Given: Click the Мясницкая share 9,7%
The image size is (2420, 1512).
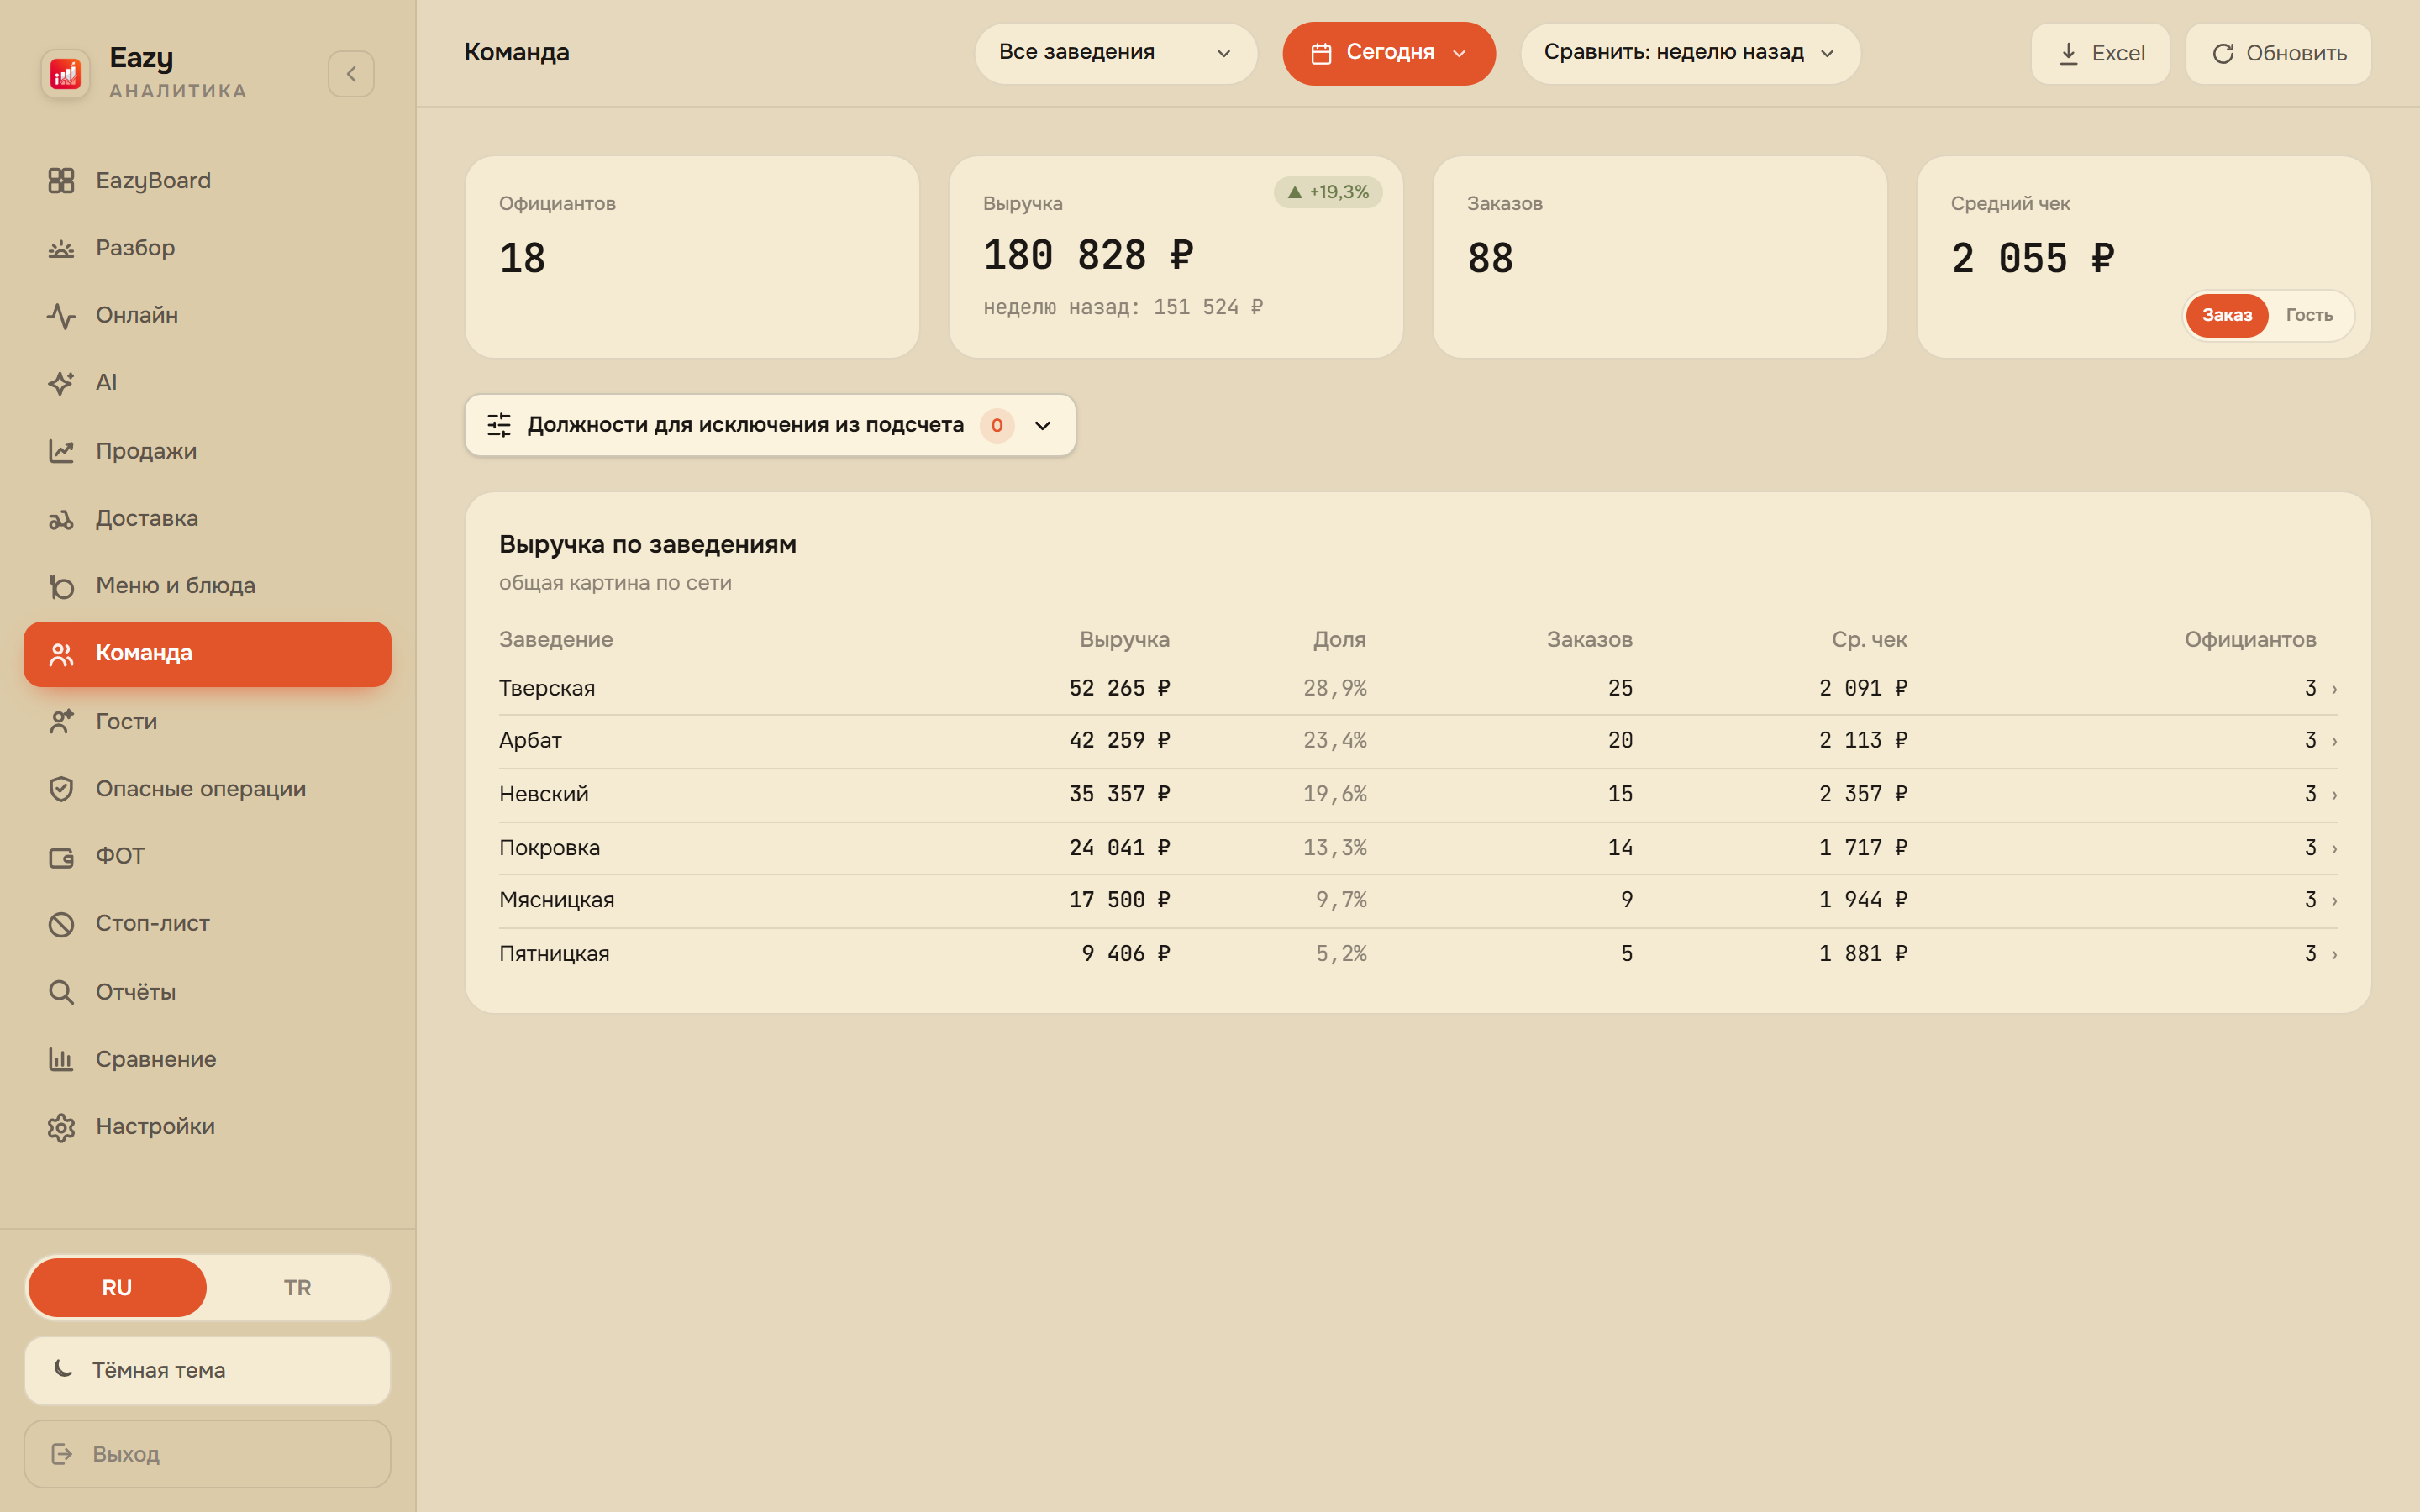Looking at the screenshot, I should 1340,900.
